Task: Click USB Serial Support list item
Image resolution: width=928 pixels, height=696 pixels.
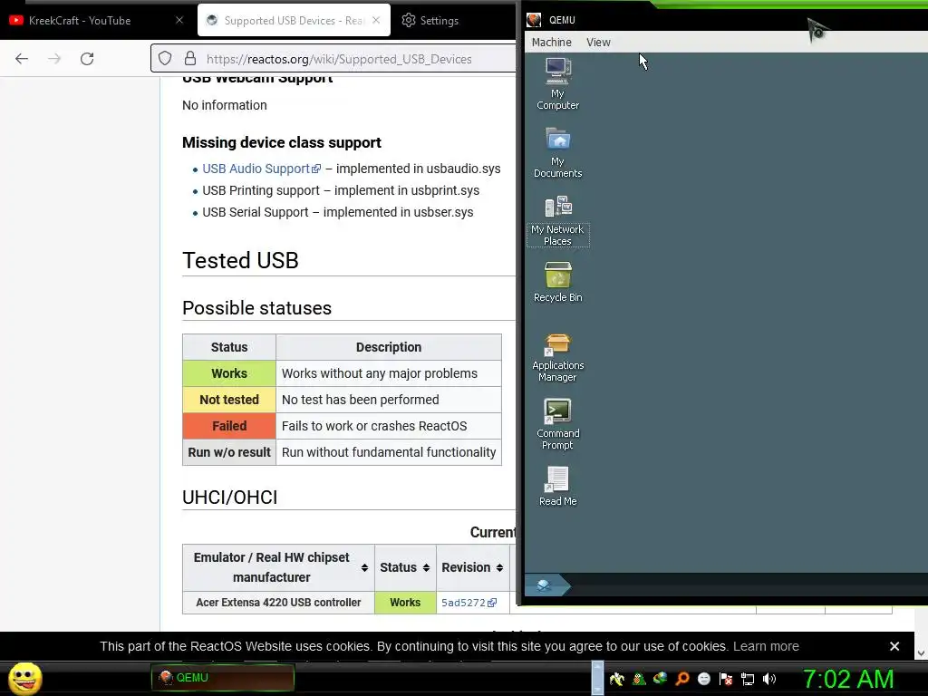Action: tap(337, 212)
